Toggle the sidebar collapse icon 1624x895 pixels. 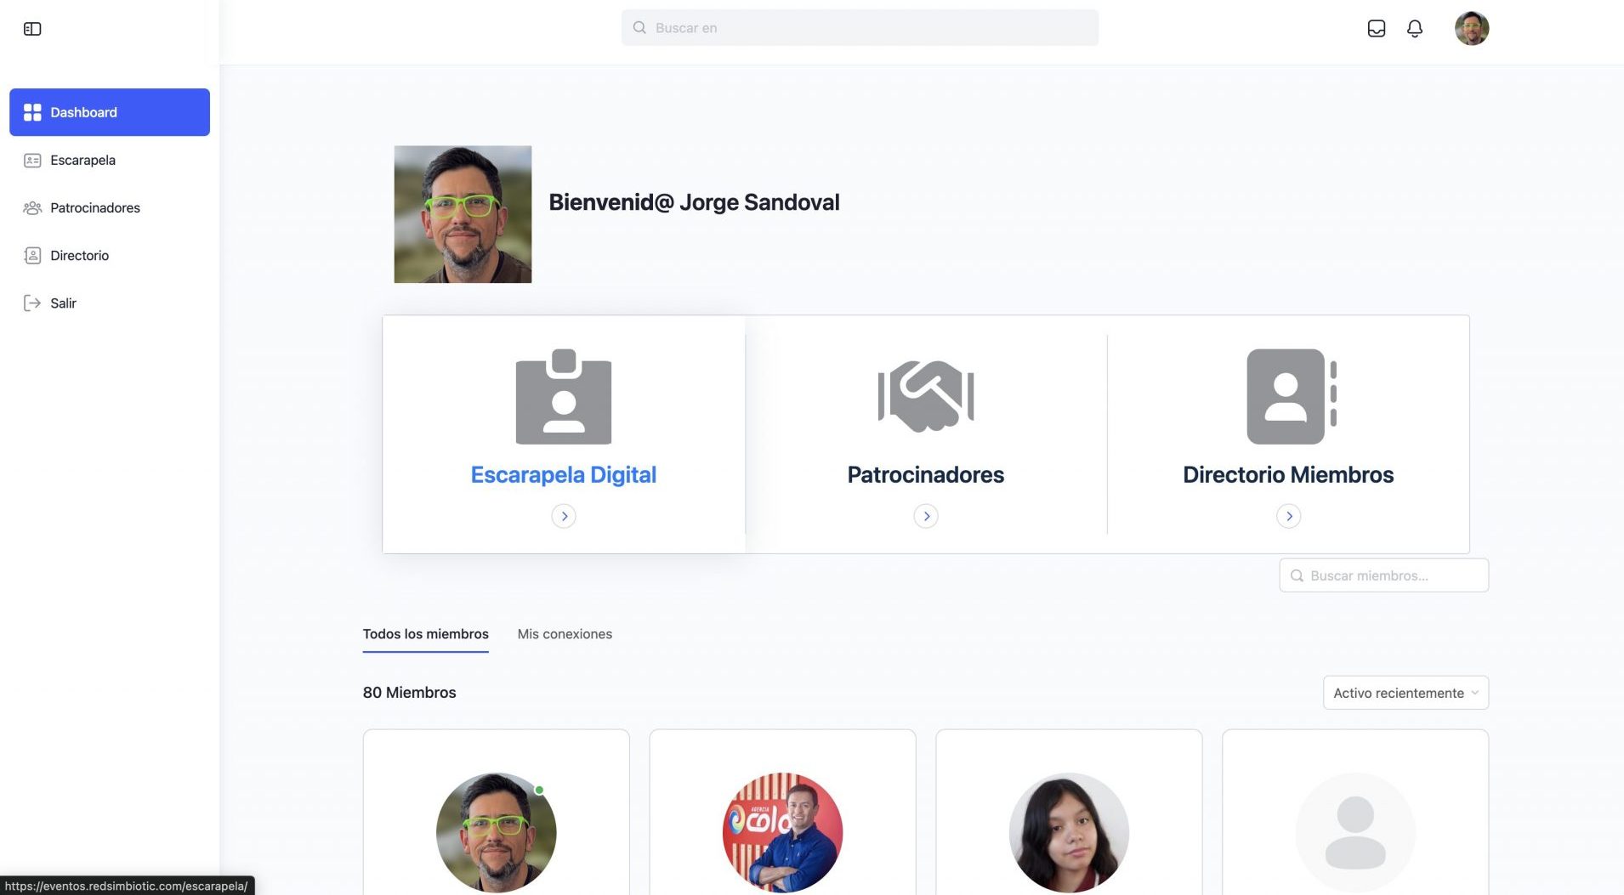(32, 29)
